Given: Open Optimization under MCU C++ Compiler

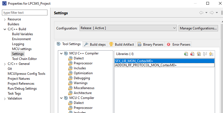Looking at the screenshot, I should 83,73.
